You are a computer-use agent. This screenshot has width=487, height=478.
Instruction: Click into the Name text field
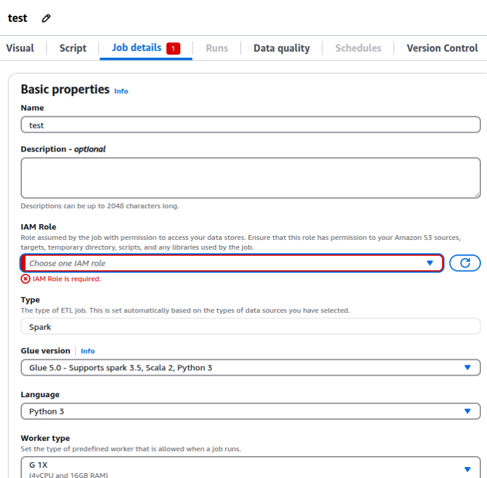click(250, 125)
